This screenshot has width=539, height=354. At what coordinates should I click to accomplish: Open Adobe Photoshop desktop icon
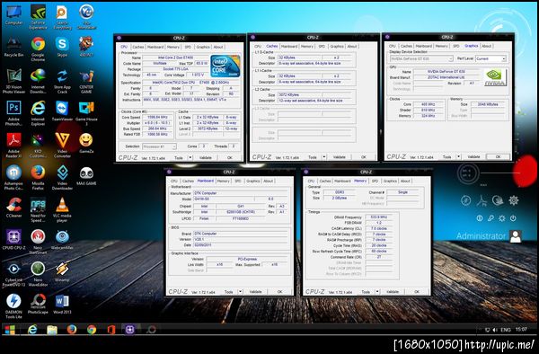coord(13,113)
